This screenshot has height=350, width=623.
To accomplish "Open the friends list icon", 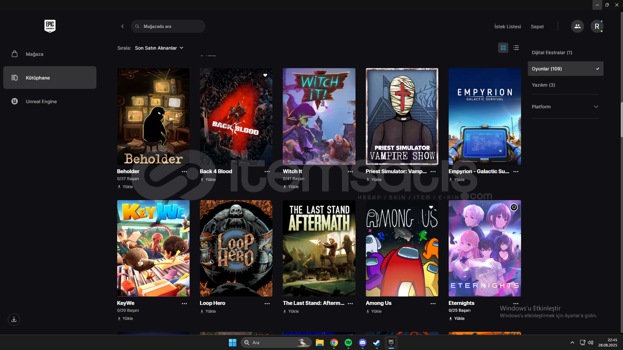I will 577,26.
